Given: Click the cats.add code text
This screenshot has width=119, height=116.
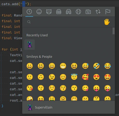Looking at the screenshot, I should pyautogui.click(x=16, y=4).
